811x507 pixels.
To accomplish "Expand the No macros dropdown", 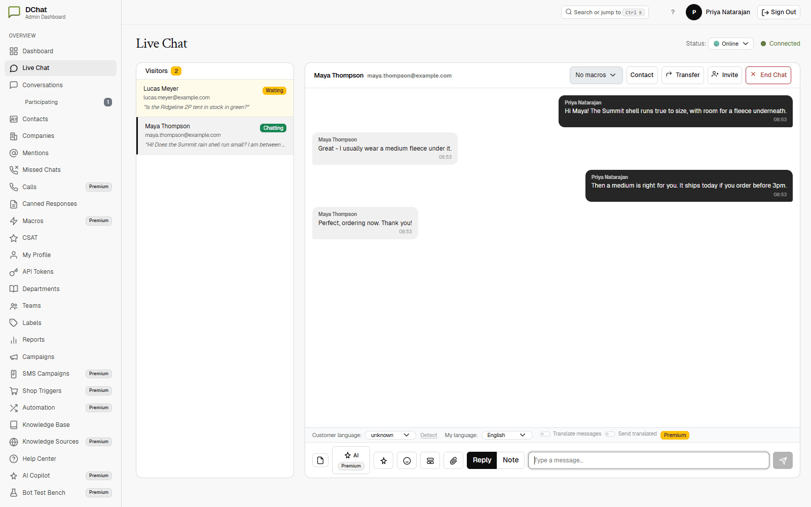I will [x=596, y=75].
